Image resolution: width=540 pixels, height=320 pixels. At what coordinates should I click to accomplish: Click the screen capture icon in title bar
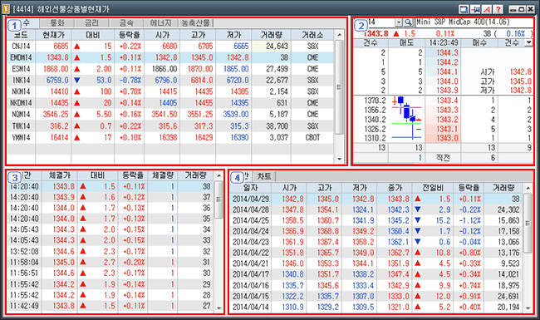[464, 9]
